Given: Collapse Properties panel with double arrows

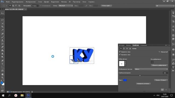Looking at the screenshot, I should click(x=166, y=45).
